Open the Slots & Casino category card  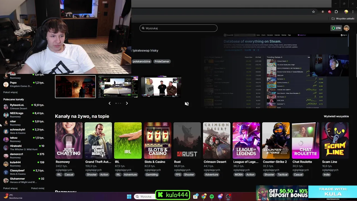(x=158, y=140)
